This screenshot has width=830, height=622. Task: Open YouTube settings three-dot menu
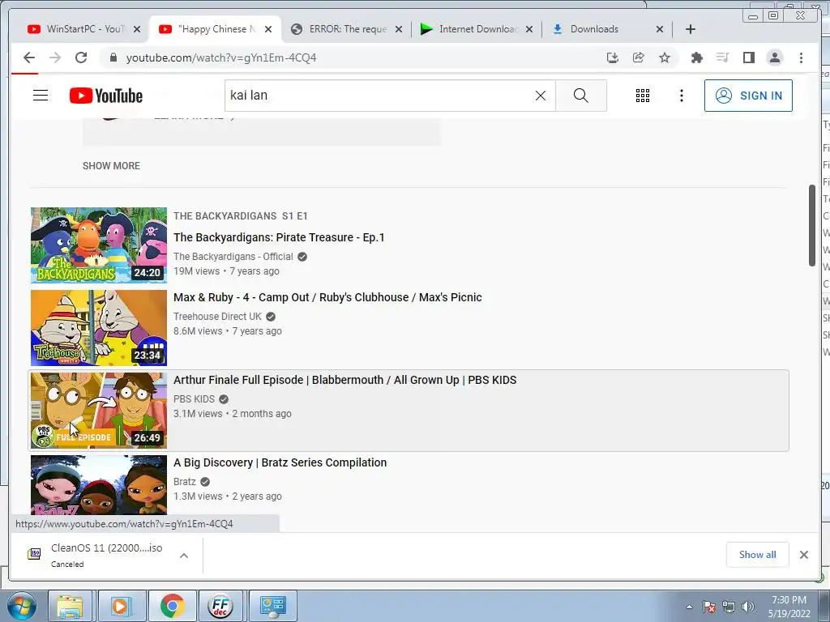point(681,96)
